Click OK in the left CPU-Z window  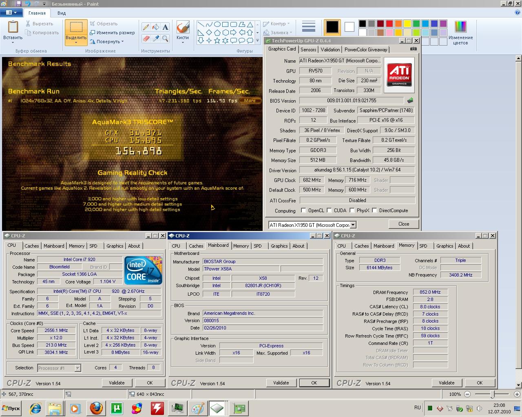150,383
